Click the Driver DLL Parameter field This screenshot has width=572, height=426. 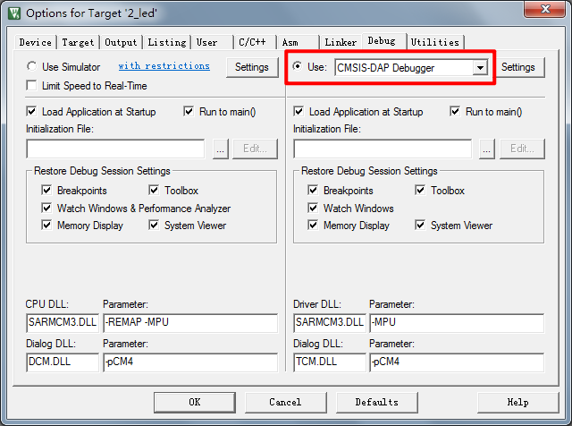(x=456, y=323)
